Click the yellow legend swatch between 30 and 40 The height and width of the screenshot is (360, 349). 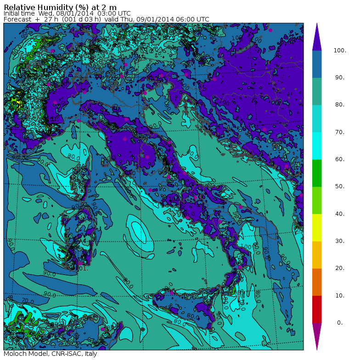[317, 228]
